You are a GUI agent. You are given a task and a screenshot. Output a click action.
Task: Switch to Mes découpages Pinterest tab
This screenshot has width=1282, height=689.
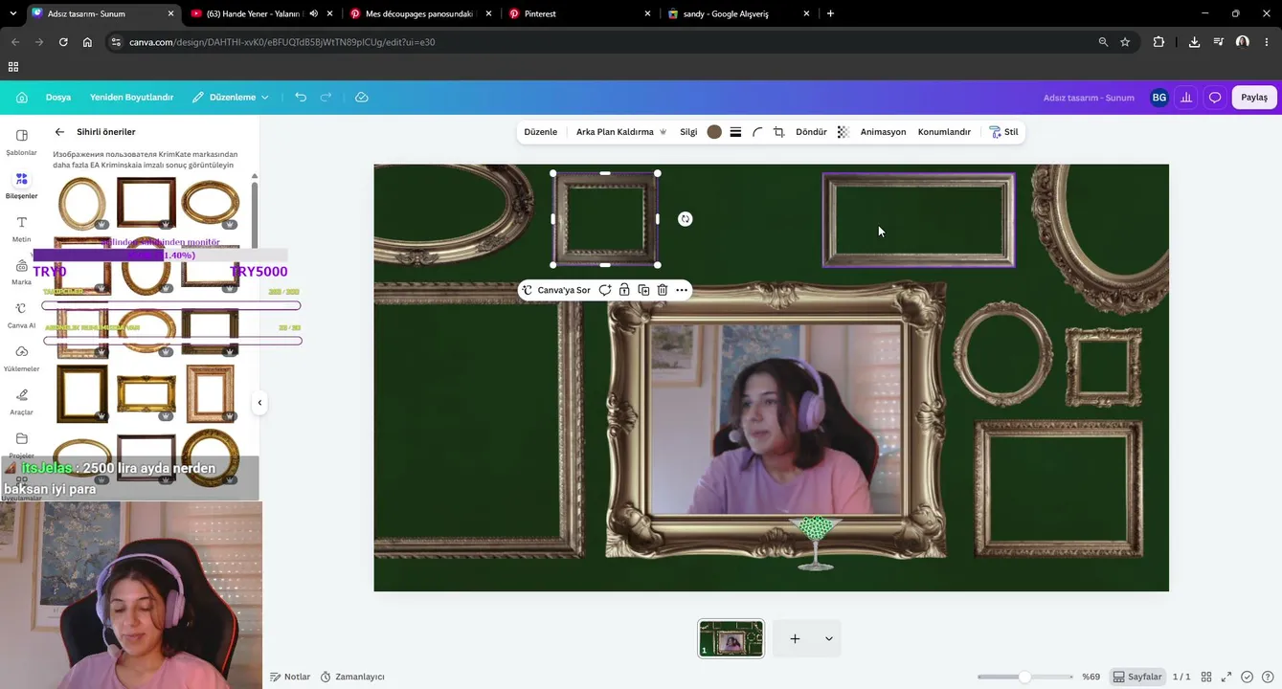[419, 13]
